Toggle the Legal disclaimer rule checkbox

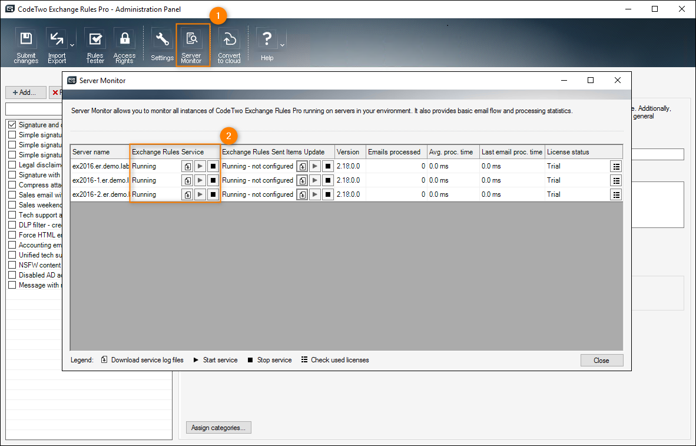[x=12, y=165]
